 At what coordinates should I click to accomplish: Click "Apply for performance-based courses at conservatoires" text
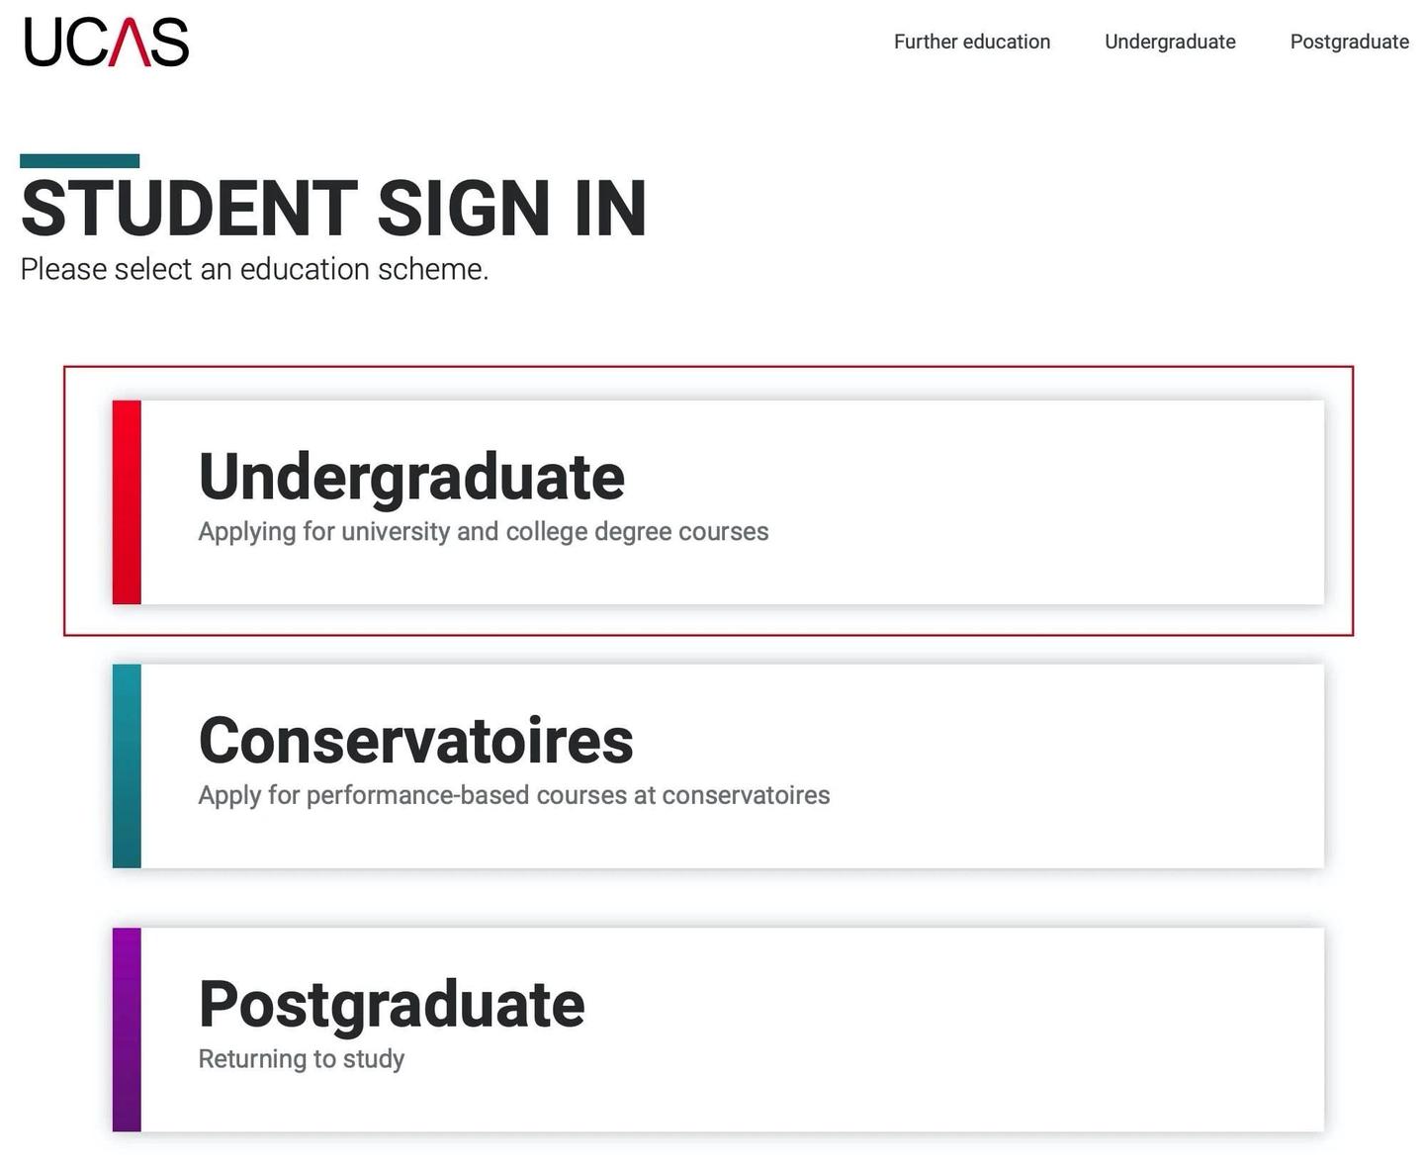point(513,796)
